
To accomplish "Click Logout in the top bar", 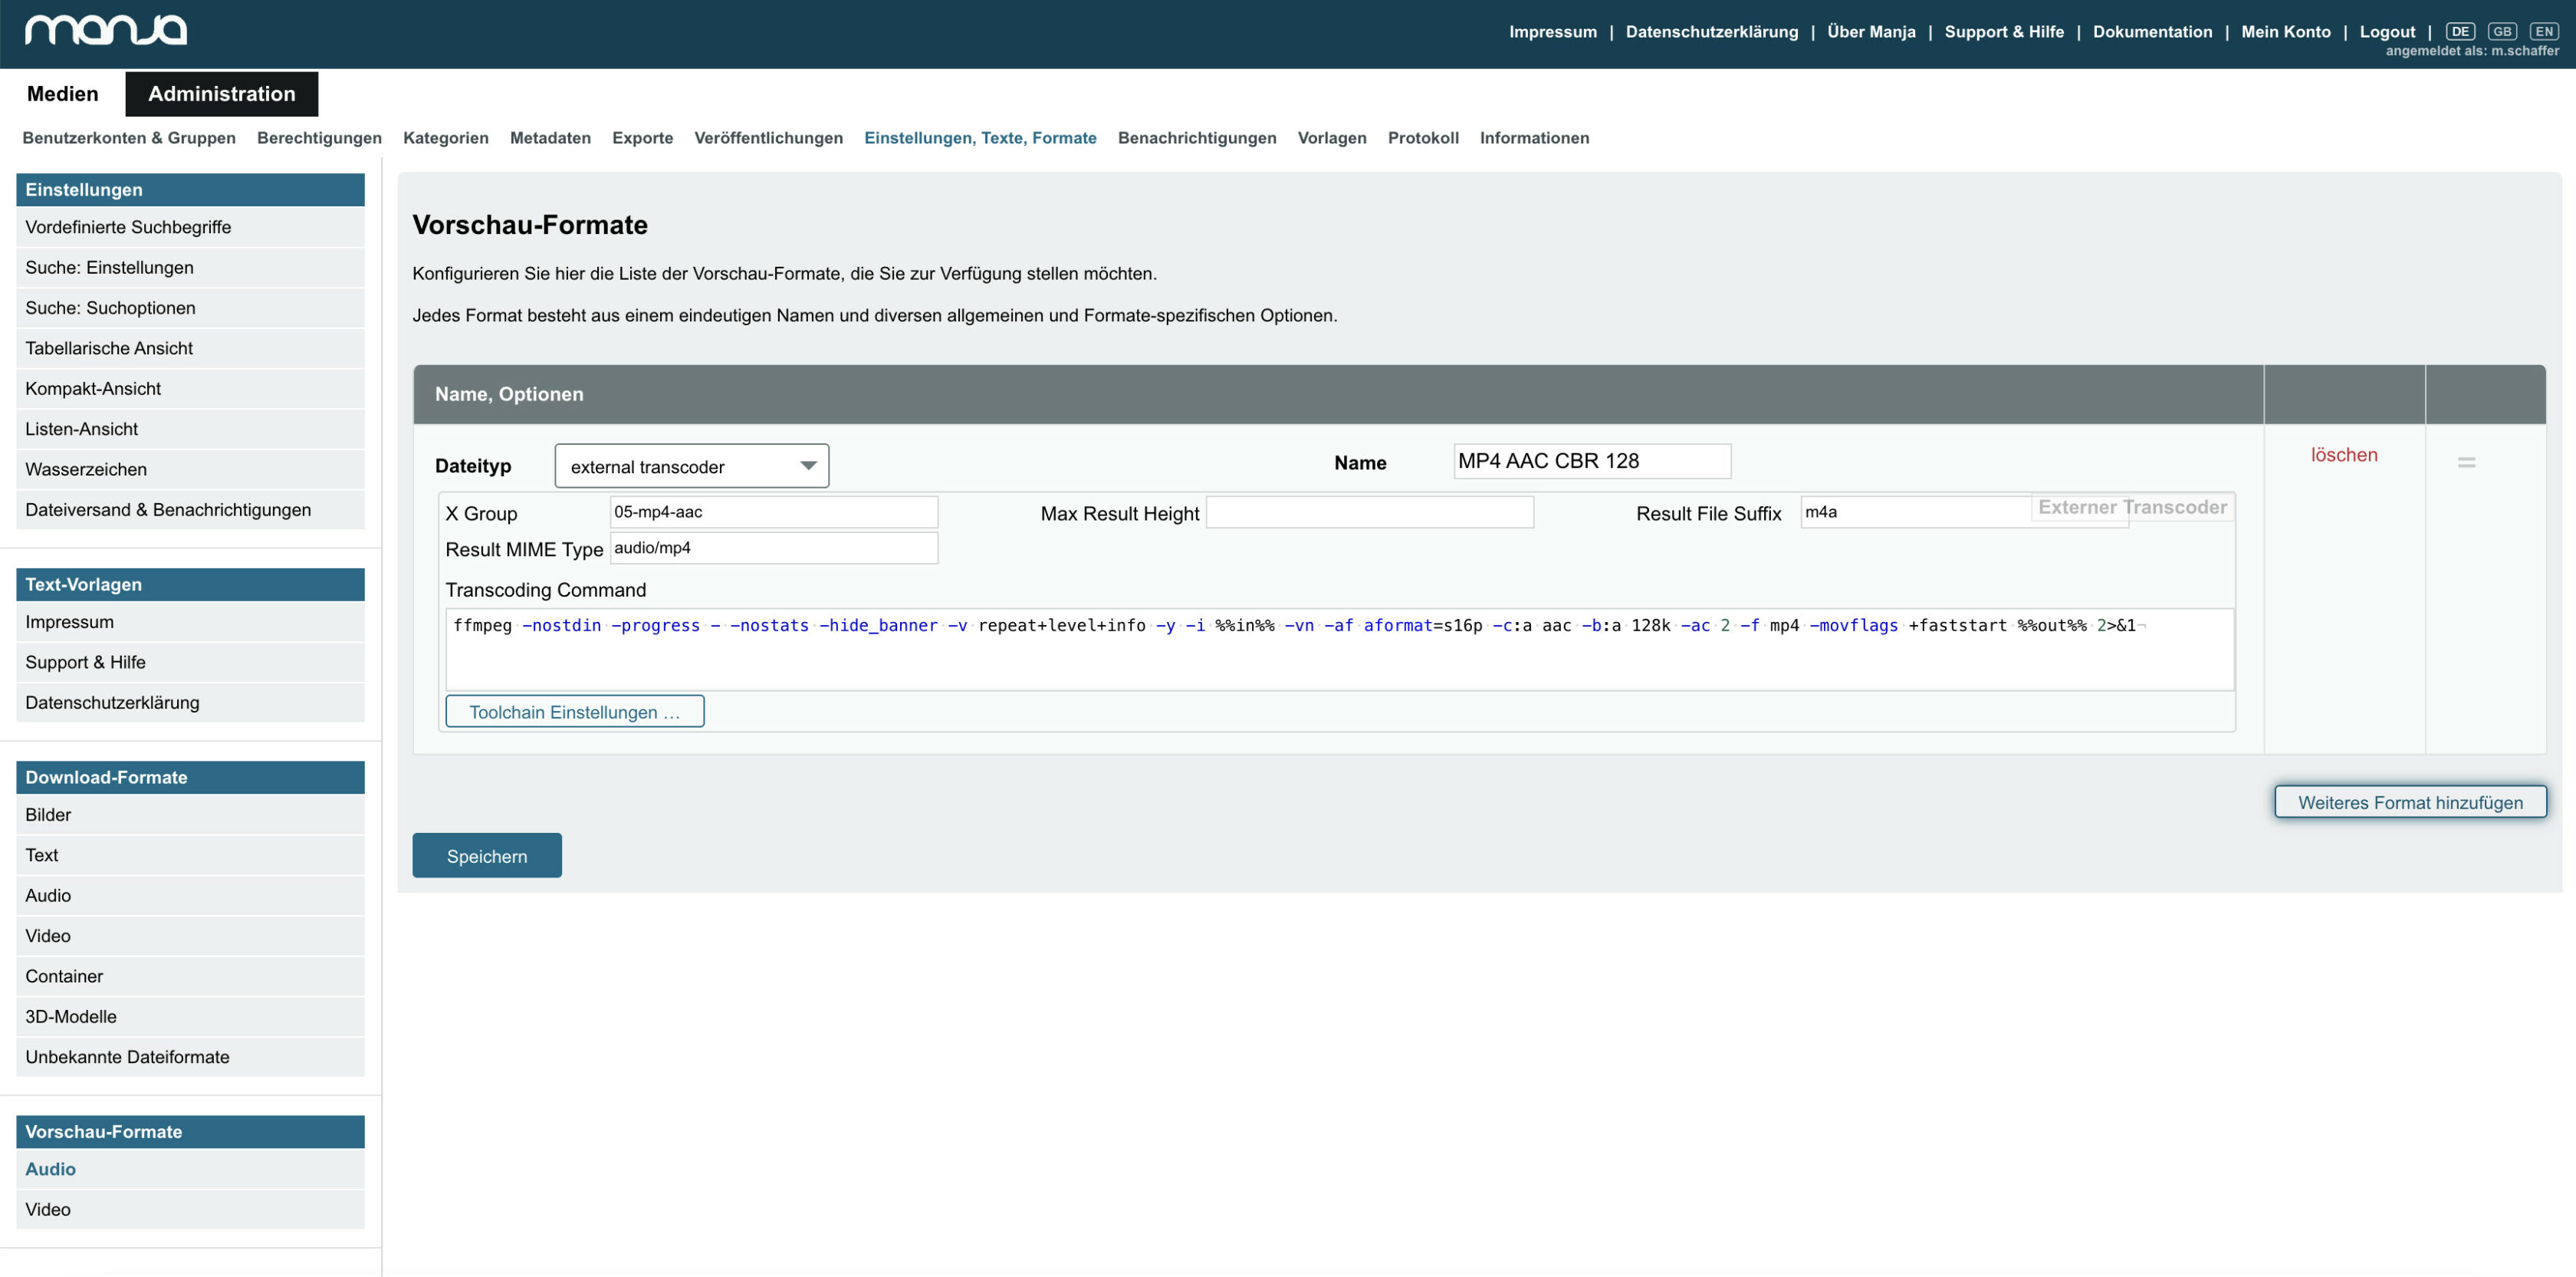I will click(2387, 32).
